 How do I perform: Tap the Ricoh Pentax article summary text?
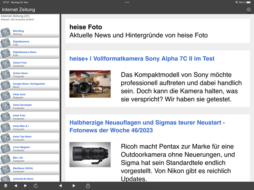coord(178,163)
